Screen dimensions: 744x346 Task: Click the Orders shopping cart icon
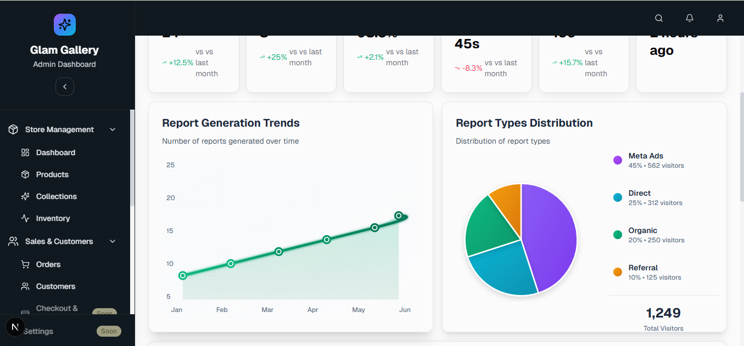(x=25, y=264)
